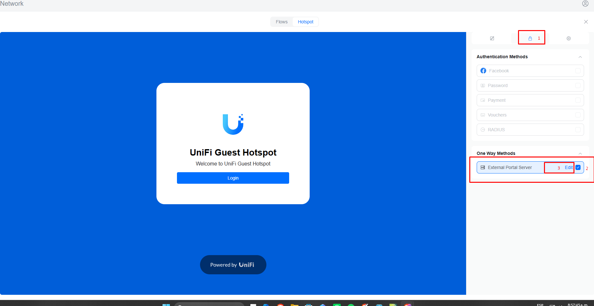Select the Hotspot tab
This screenshot has height=306, width=594.
[305, 22]
